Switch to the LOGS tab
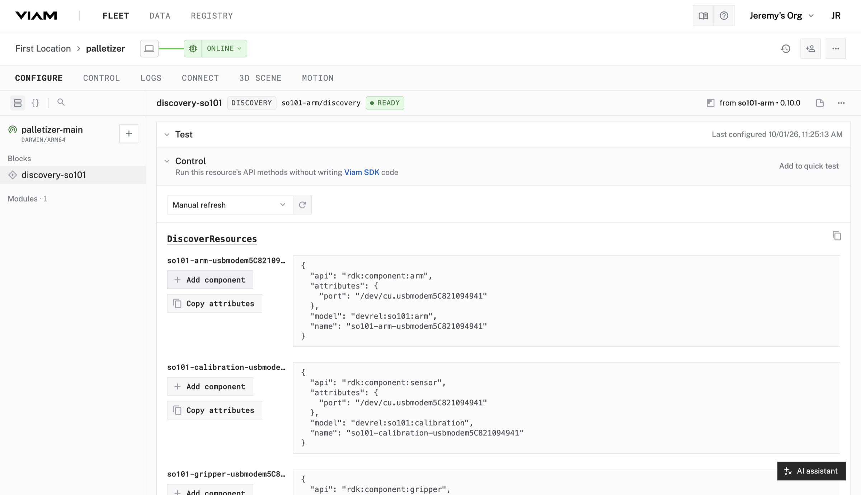Screen dimensions: 861x495 pyautogui.click(x=151, y=78)
